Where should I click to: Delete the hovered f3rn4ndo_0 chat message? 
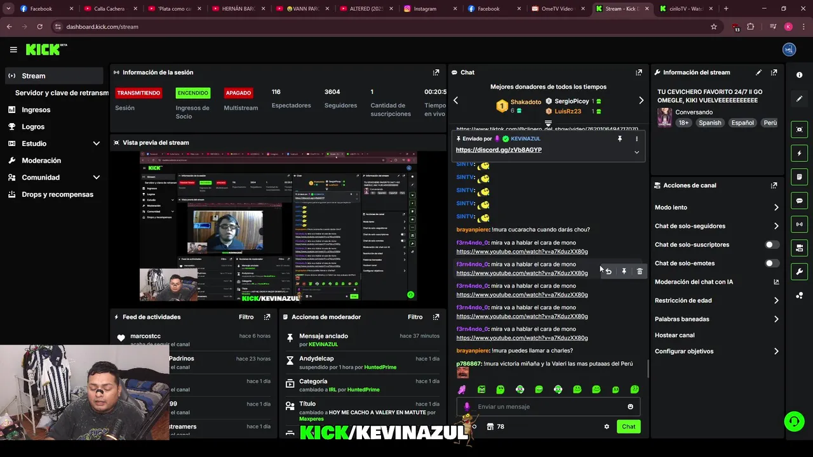point(640,272)
